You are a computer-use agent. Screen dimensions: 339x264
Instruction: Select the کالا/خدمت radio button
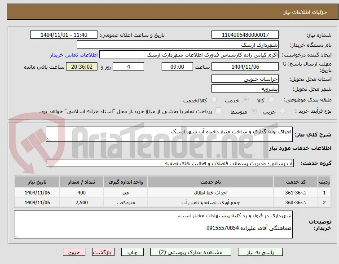point(214,100)
